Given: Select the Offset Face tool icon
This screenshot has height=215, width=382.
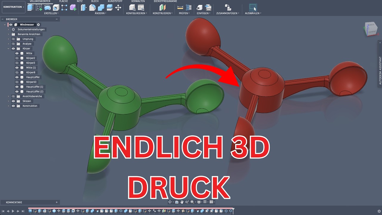Looking at the screenshot, I should [110, 8].
